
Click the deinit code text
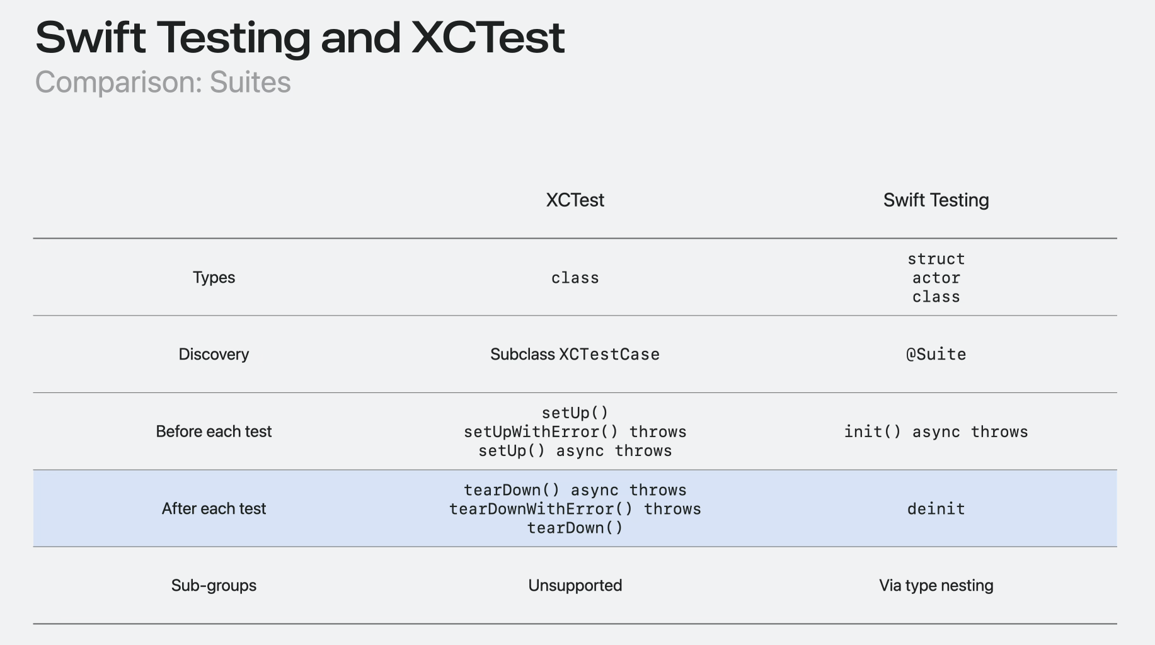tap(936, 509)
